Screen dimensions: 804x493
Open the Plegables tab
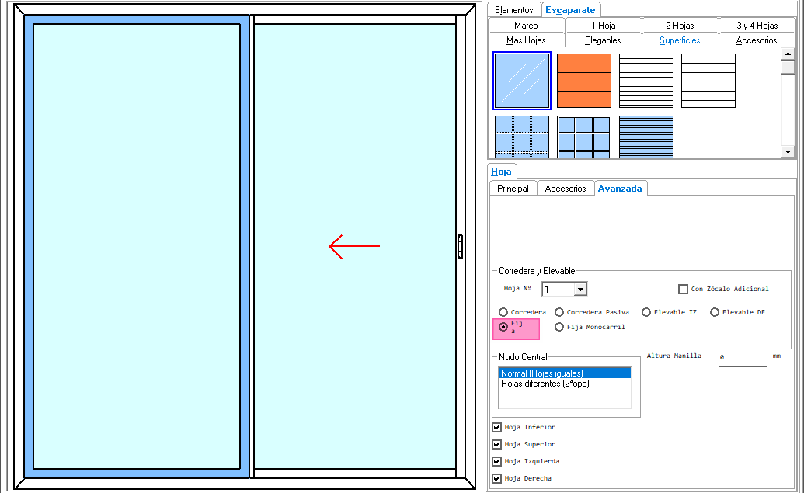[x=603, y=40]
